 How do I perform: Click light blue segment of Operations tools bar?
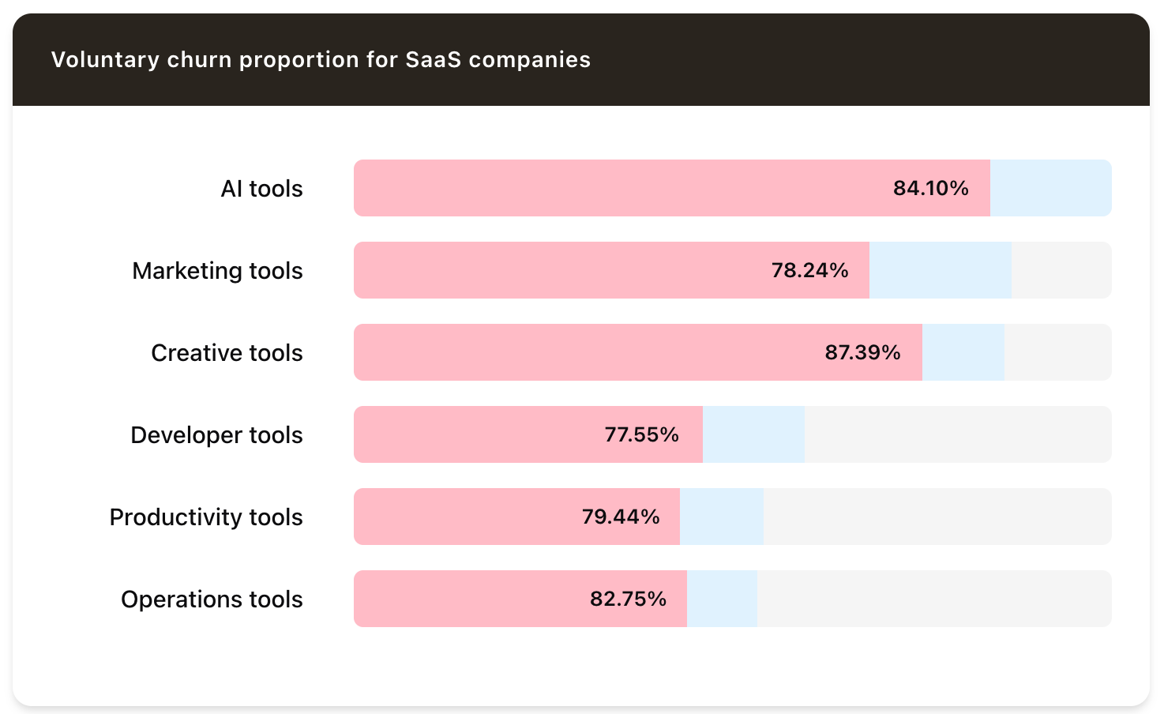[x=722, y=599]
